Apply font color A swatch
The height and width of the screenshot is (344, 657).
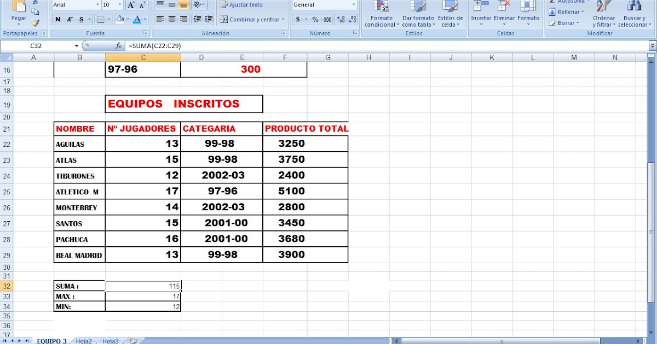136,20
